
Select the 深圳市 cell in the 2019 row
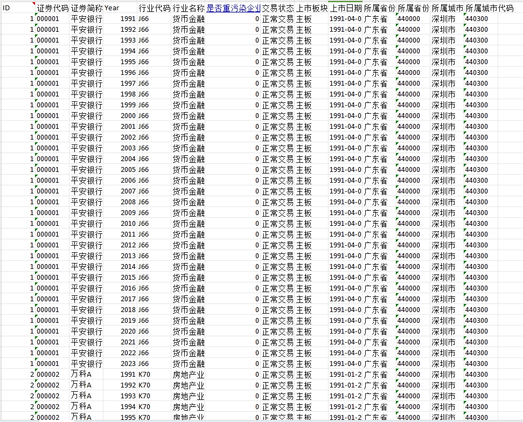click(447, 321)
